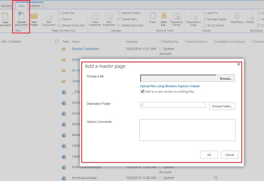
Task: Toggle the select-all checkbox in list header
Action: (57, 41)
